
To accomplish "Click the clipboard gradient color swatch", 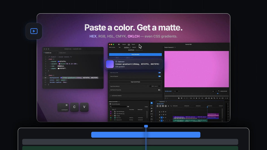I will tap(110, 64).
